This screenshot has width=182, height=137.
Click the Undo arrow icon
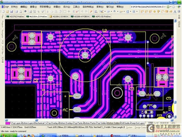click(82, 12)
